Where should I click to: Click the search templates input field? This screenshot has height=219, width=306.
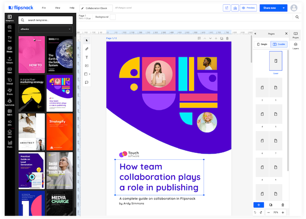pos(46,20)
